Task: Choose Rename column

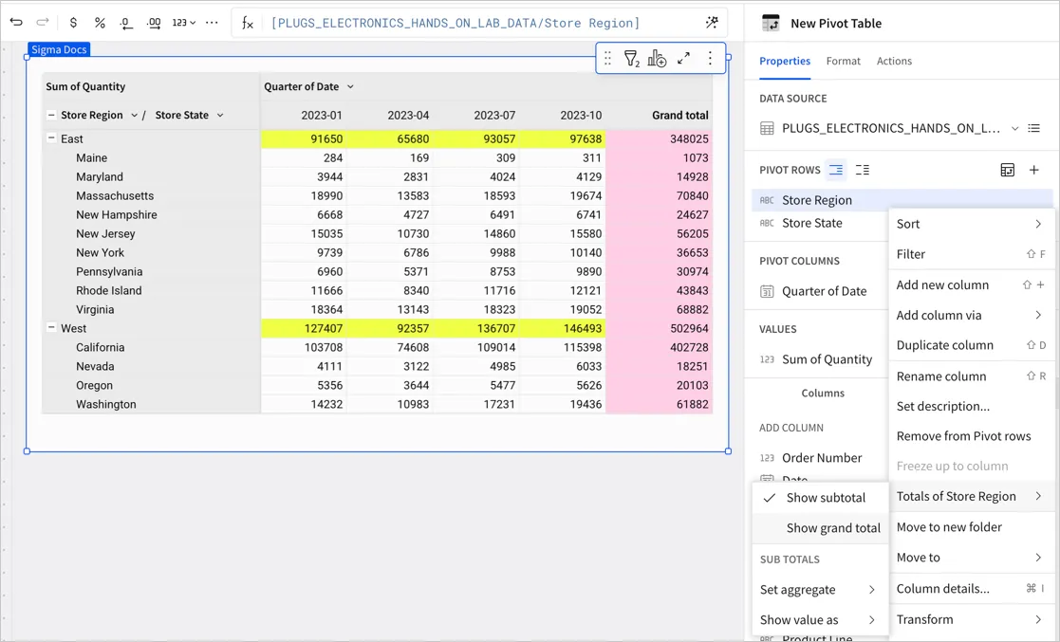Action: [971, 376]
